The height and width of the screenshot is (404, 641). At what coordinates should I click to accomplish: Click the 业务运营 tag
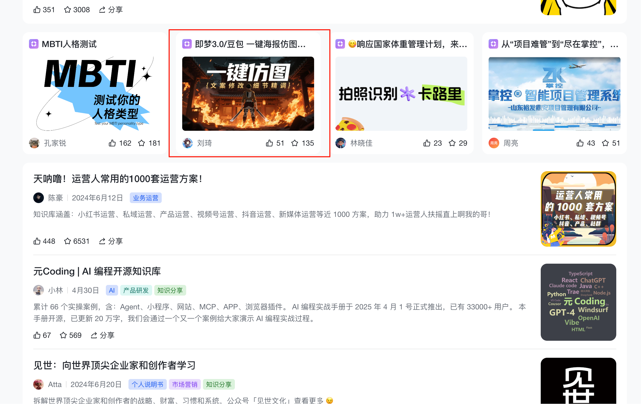[145, 198]
